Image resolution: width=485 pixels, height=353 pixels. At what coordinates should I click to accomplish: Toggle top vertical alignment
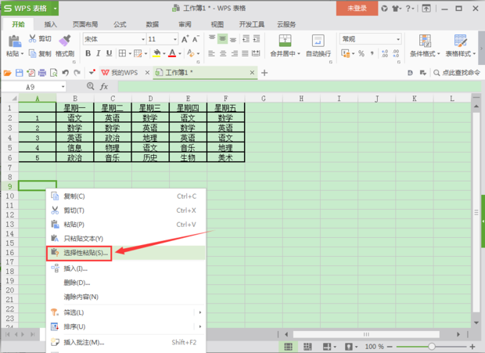point(212,38)
